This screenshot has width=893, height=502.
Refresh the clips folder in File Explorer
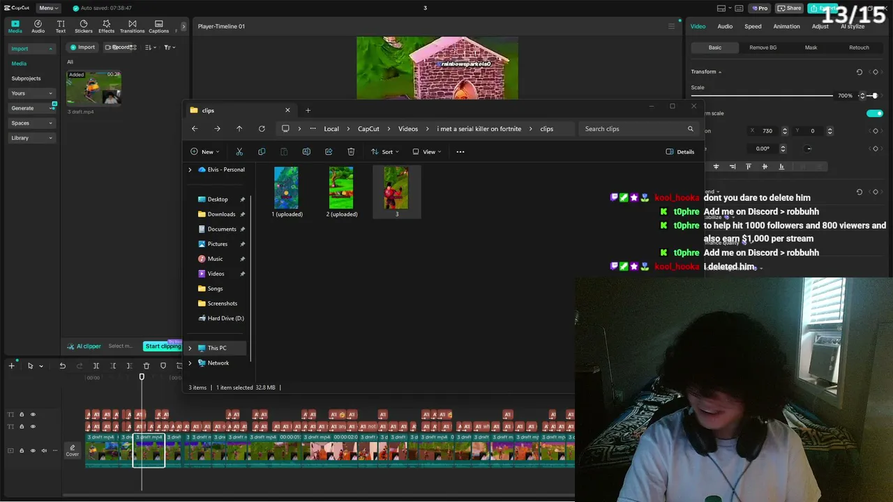(x=262, y=129)
